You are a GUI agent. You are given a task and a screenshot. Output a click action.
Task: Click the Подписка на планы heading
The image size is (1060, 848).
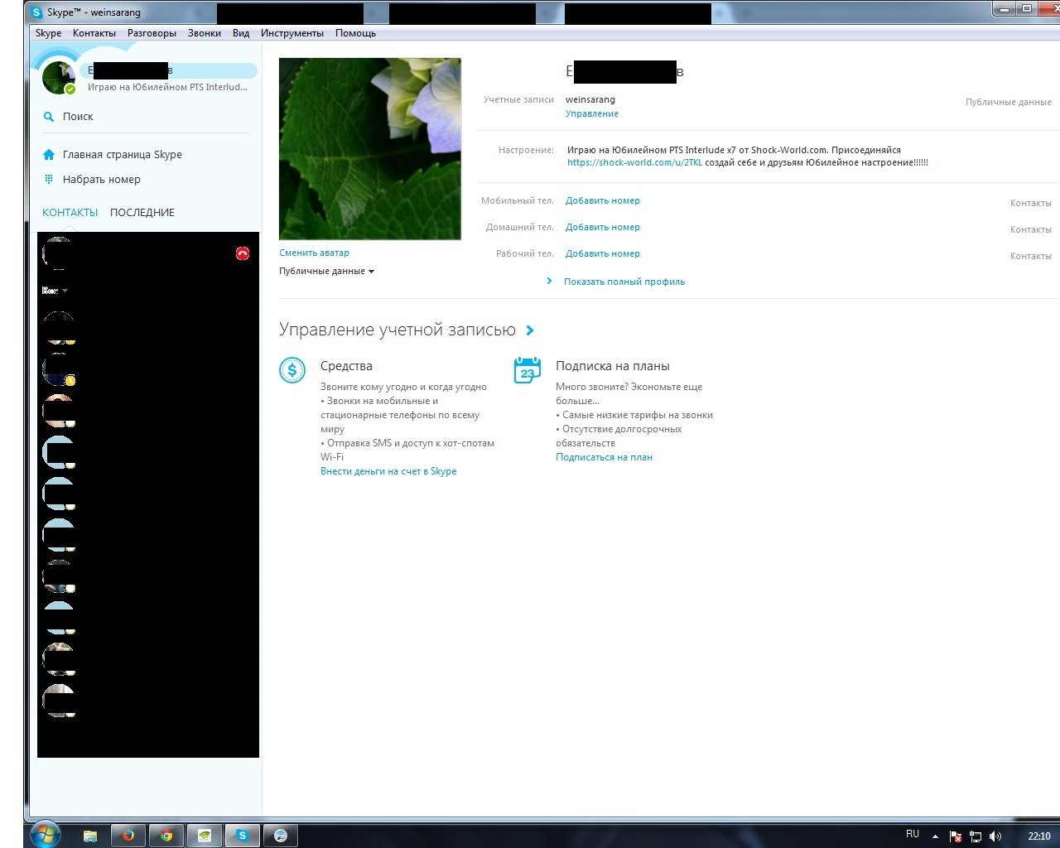click(x=613, y=366)
